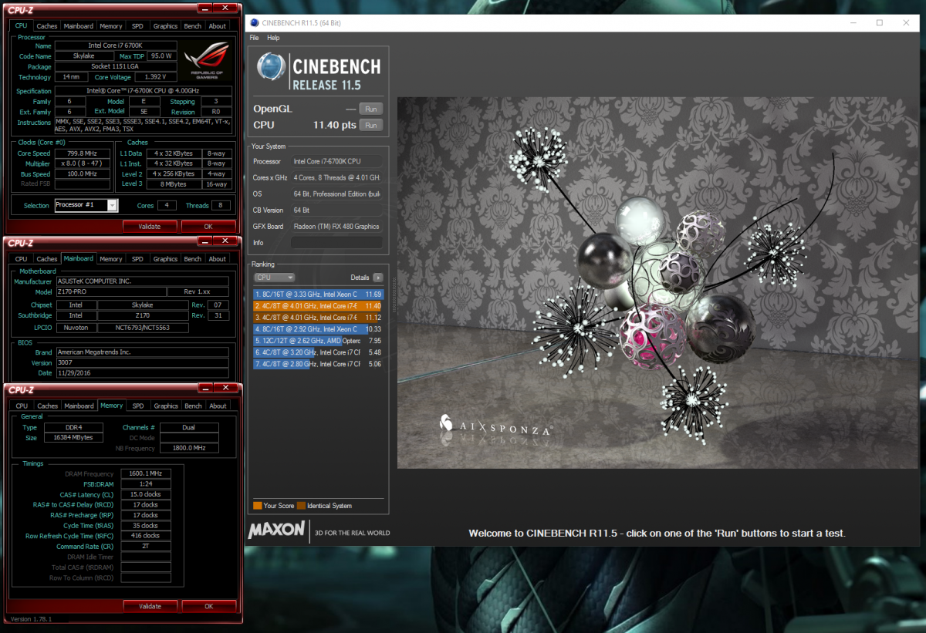Open CPU tab in Timings CPU-Z window
This screenshot has width=926, height=633.
[22, 406]
